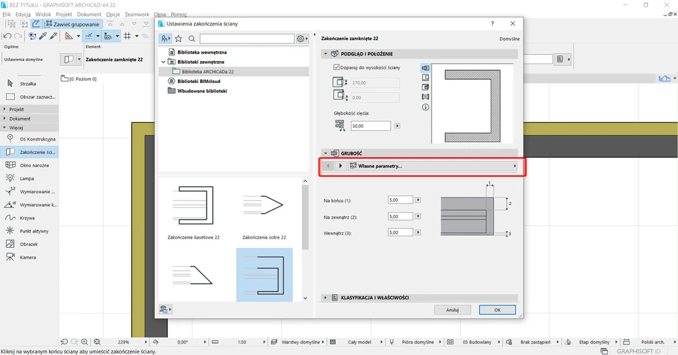
Task: Toggle the grid snap hash icon
Action: coord(127,36)
